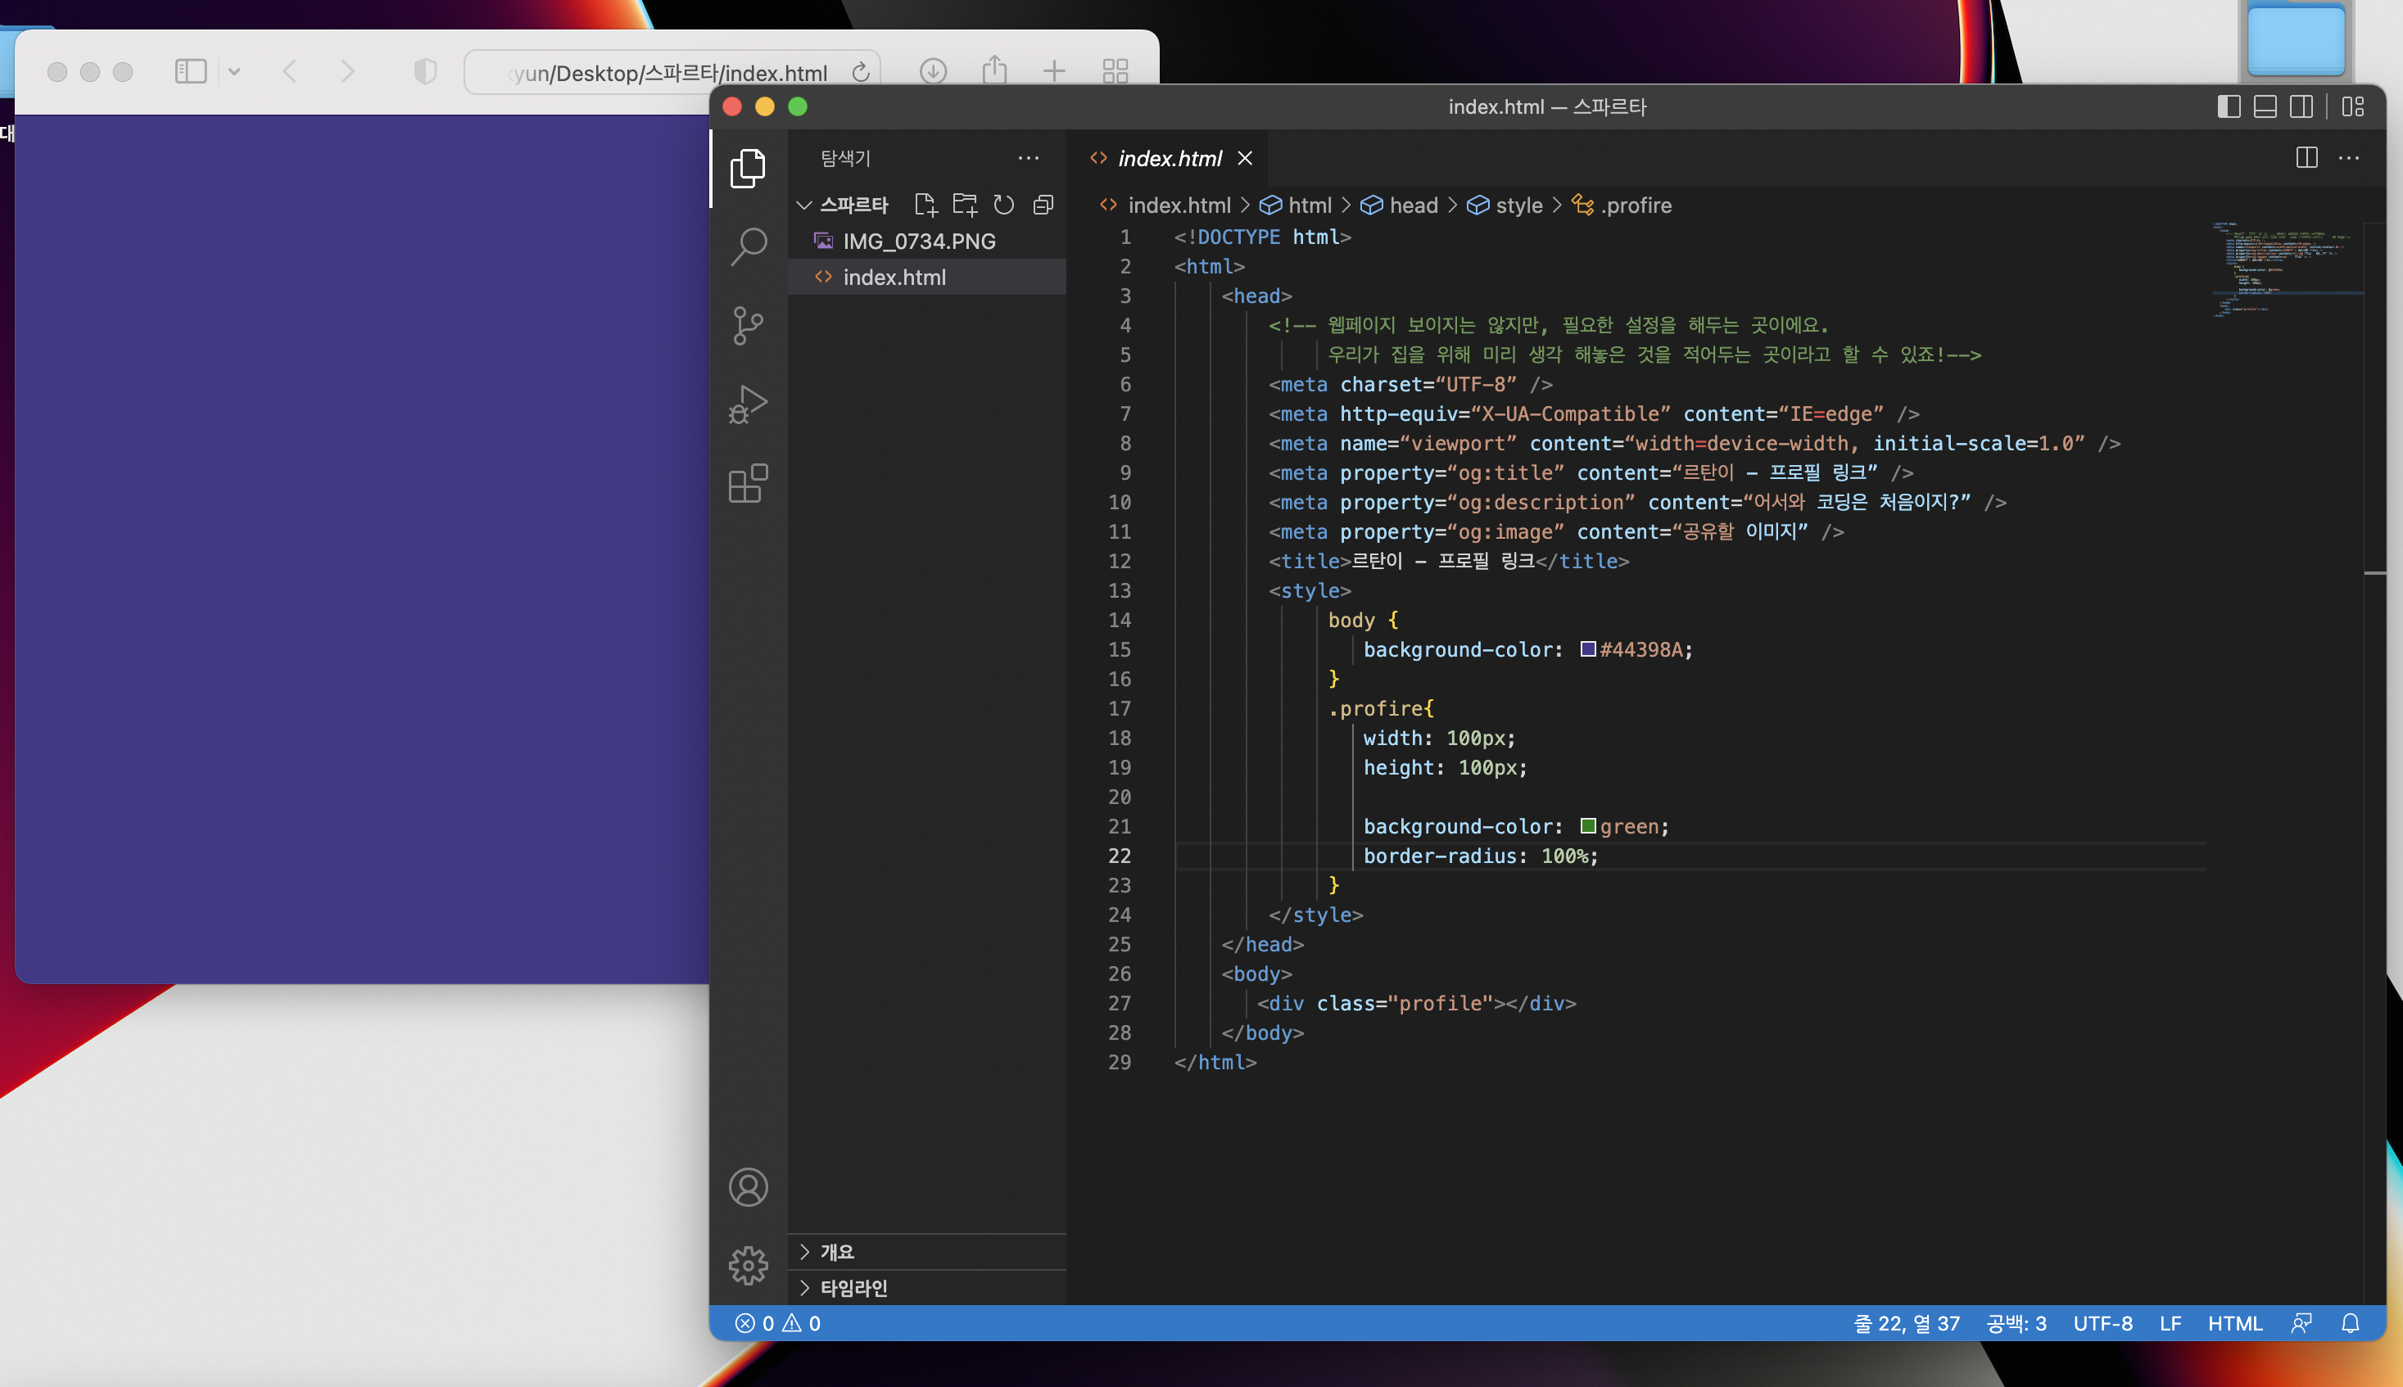Screen dimensions: 2403x1387
Task: Click the UTF-8 encoding in status bar
Action: point(2103,1323)
